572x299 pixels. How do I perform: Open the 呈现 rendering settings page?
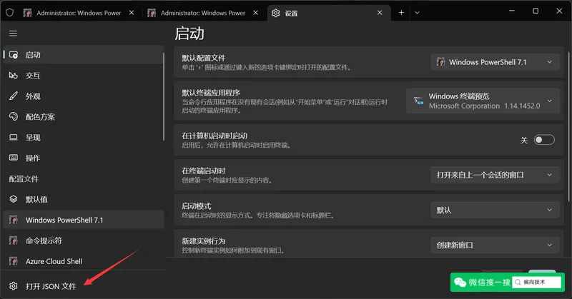pos(84,137)
